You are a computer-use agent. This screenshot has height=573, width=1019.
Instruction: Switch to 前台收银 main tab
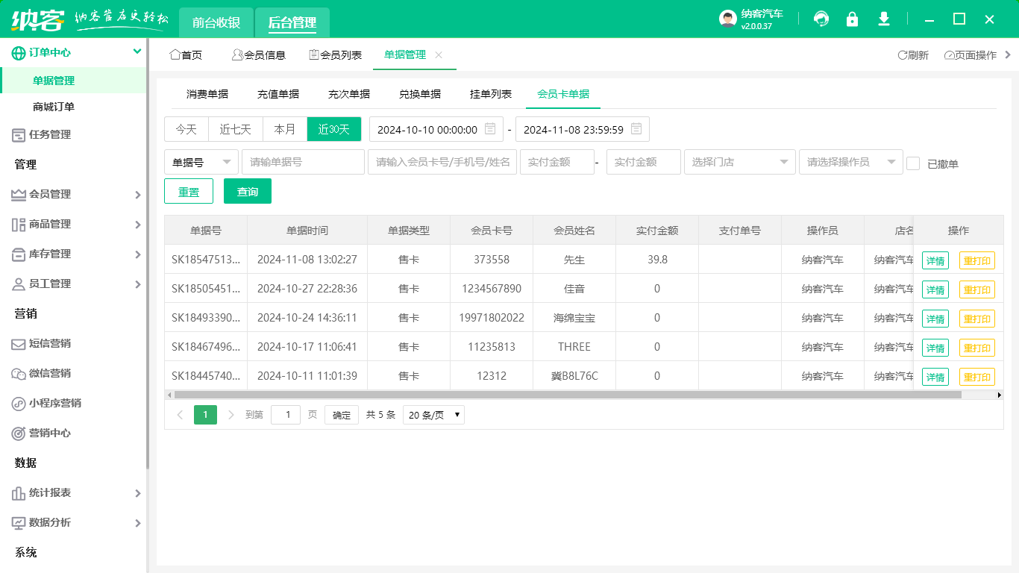coord(216,23)
